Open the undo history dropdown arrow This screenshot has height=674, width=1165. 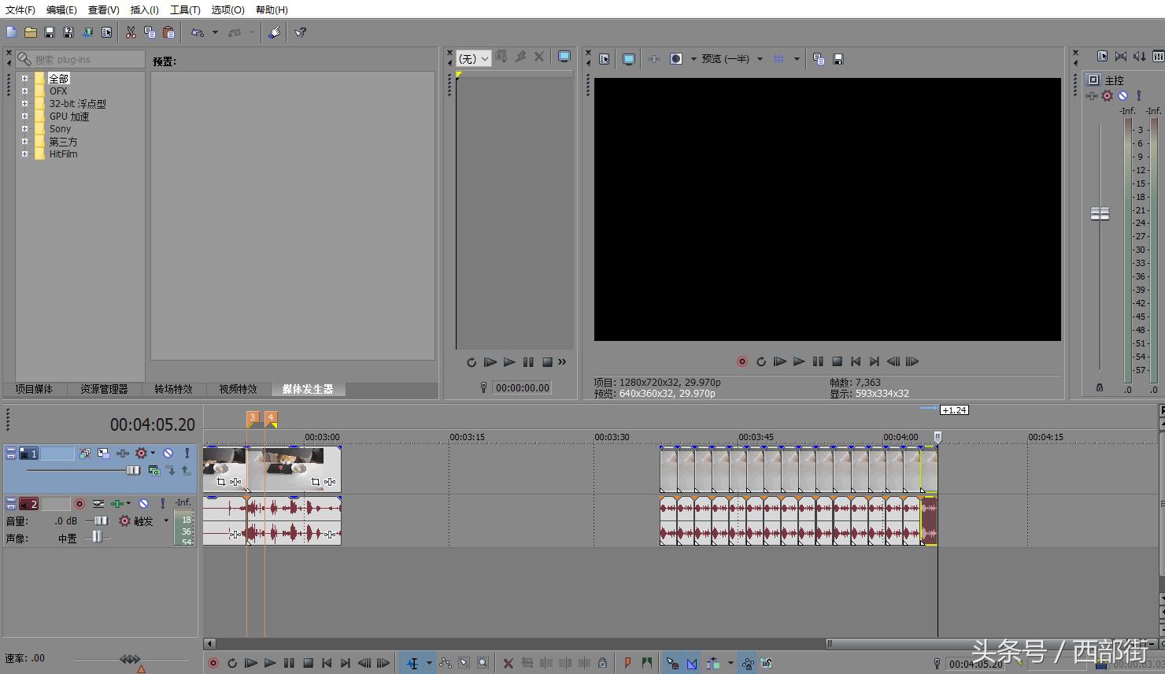coord(215,32)
